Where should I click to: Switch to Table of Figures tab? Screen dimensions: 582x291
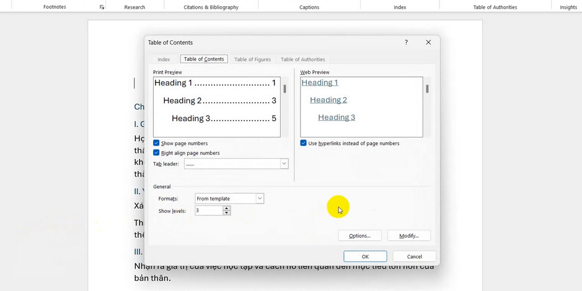(252, 59)
